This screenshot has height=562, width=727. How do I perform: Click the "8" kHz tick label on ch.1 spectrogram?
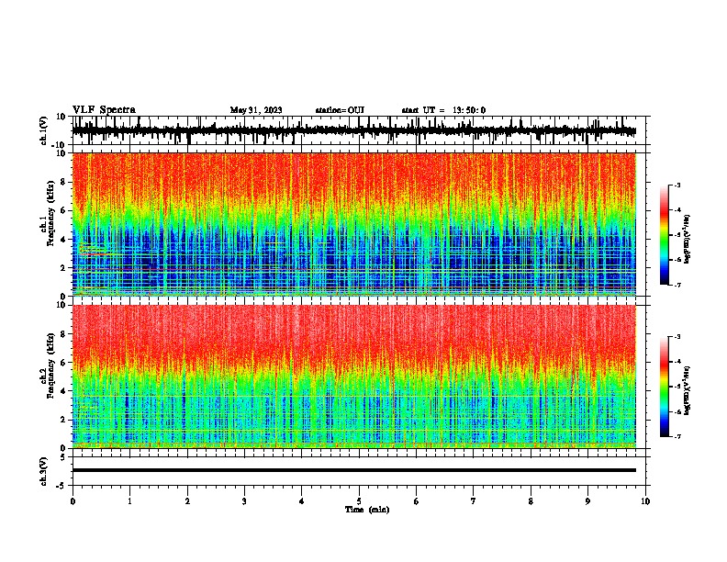[x=64, y=182]
